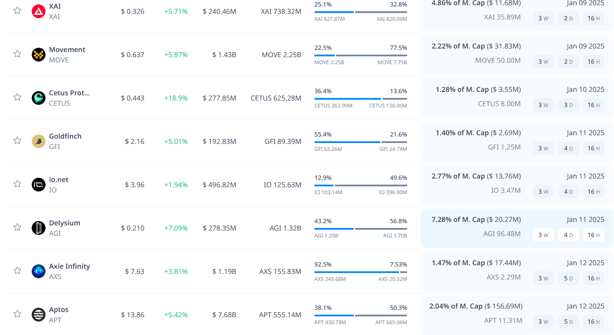Mark io.net as favorite

(17, 184)
